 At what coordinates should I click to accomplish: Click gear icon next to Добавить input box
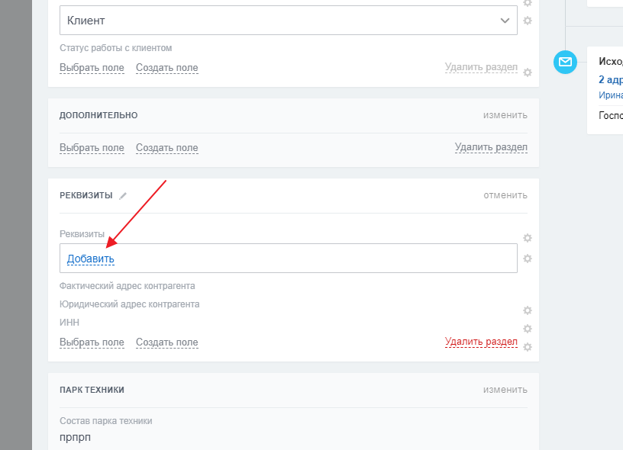coord(527,259)
